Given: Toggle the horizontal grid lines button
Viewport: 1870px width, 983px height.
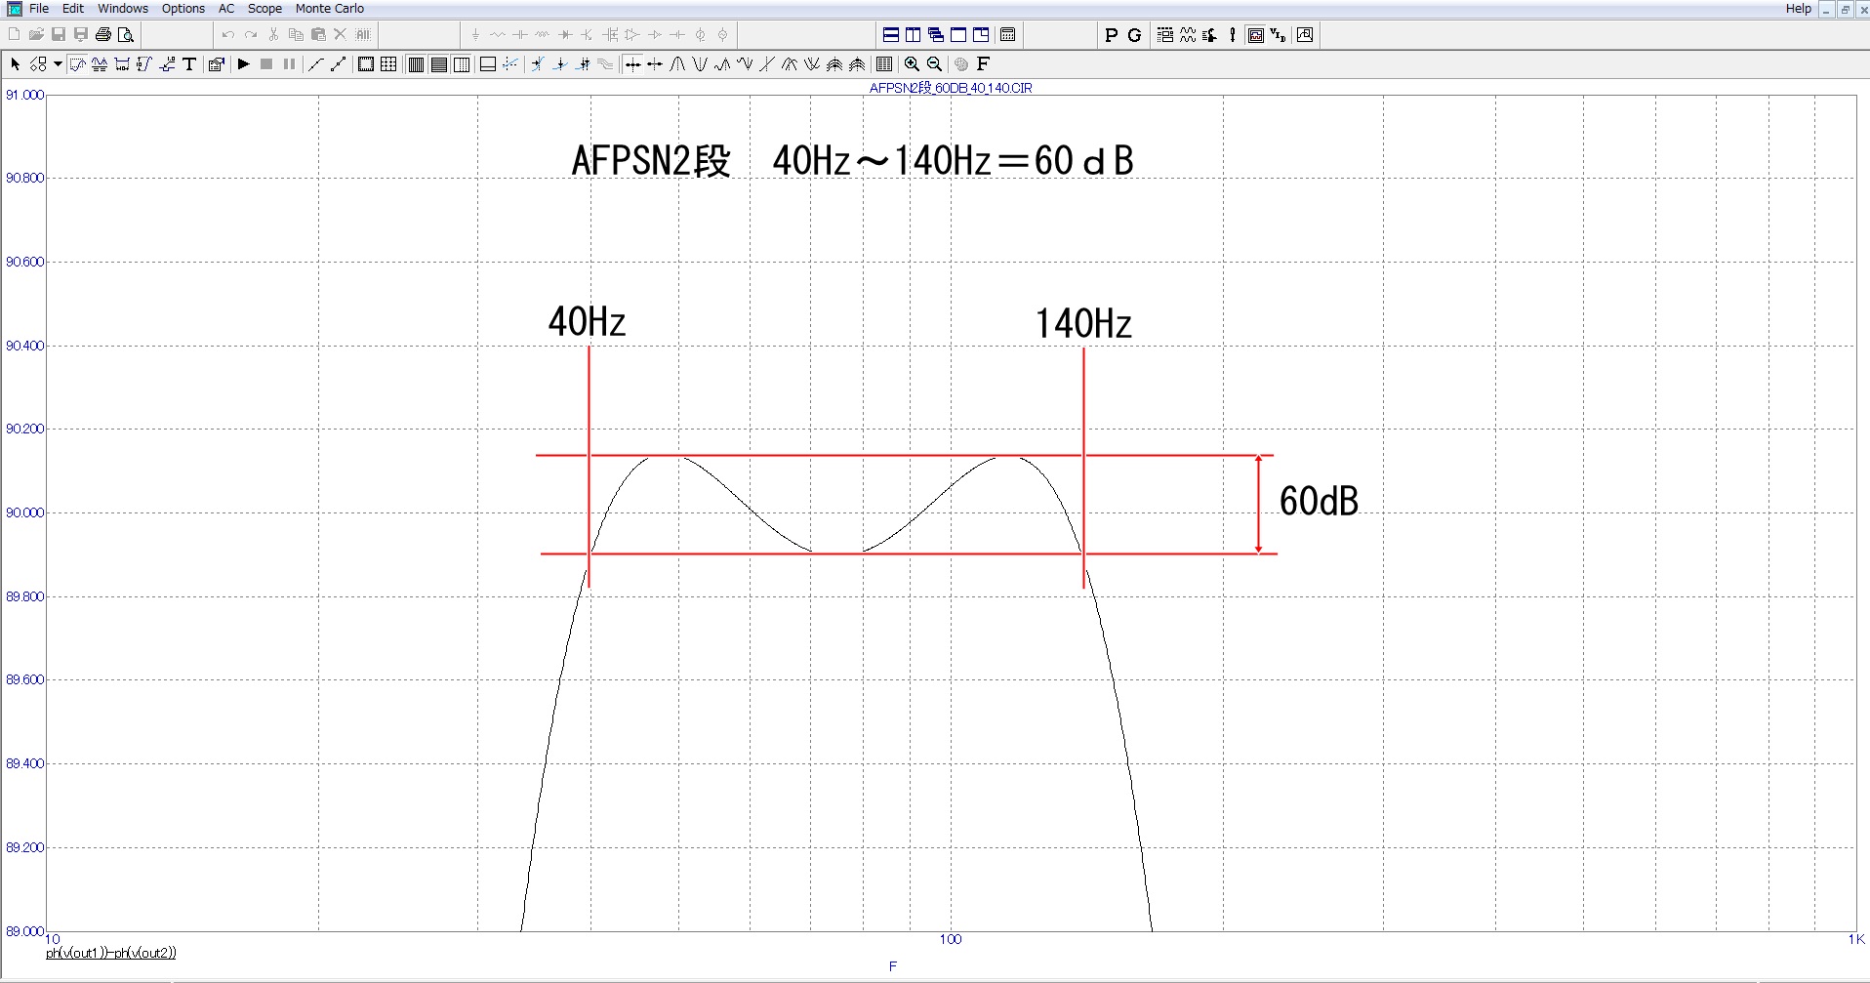Looking at the screenshot, I should 439,64.
